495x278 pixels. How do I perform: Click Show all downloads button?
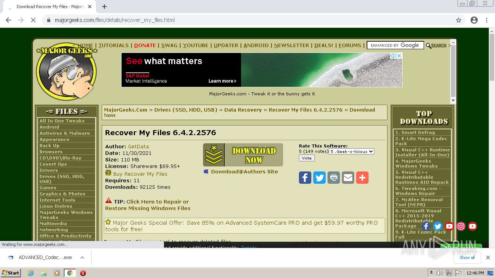point(467,258)
